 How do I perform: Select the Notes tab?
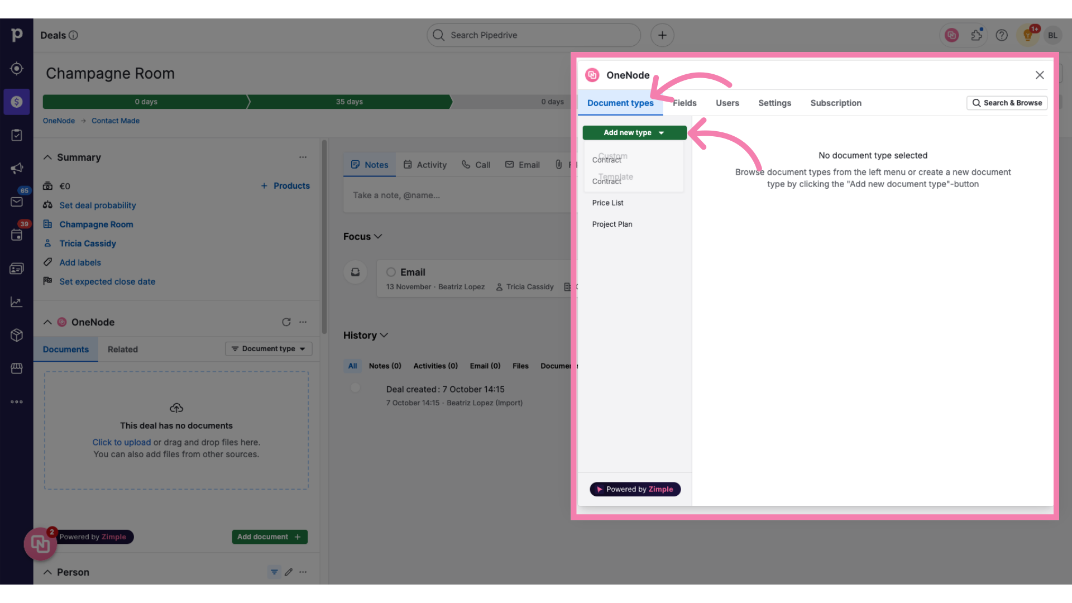point(370,165)
